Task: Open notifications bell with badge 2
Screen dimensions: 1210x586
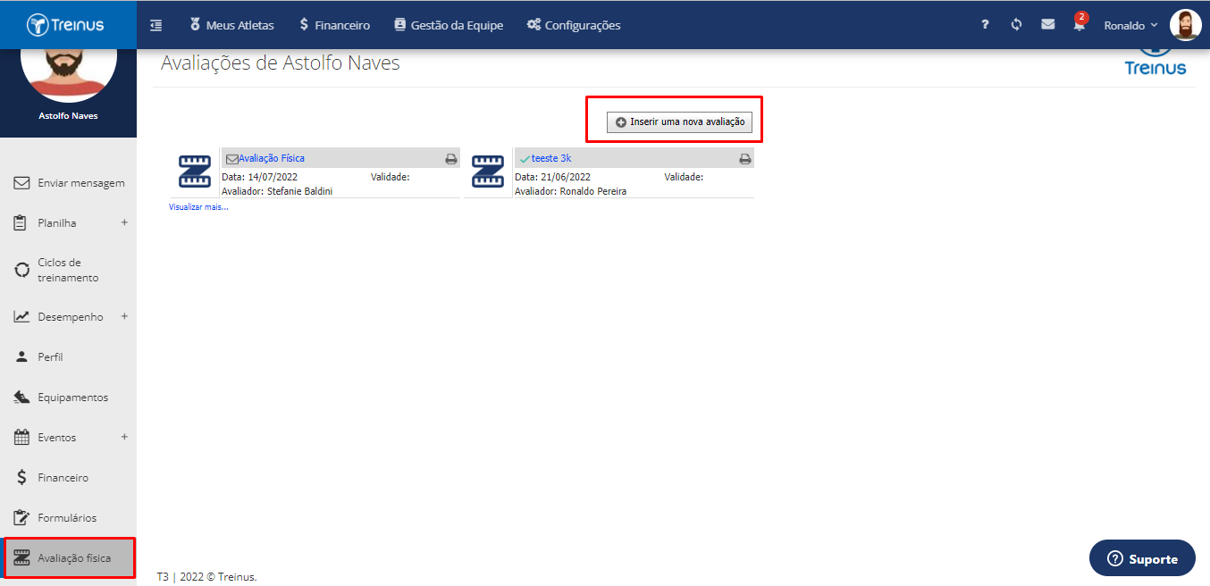Action: click(1080, 23)
